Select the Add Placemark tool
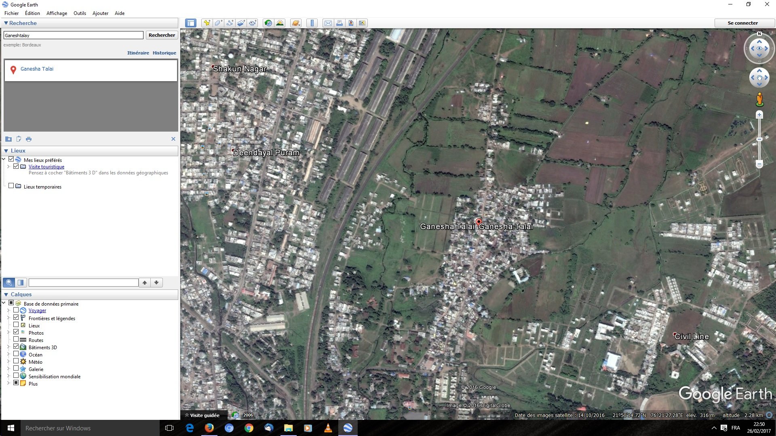 coord(207,23)
